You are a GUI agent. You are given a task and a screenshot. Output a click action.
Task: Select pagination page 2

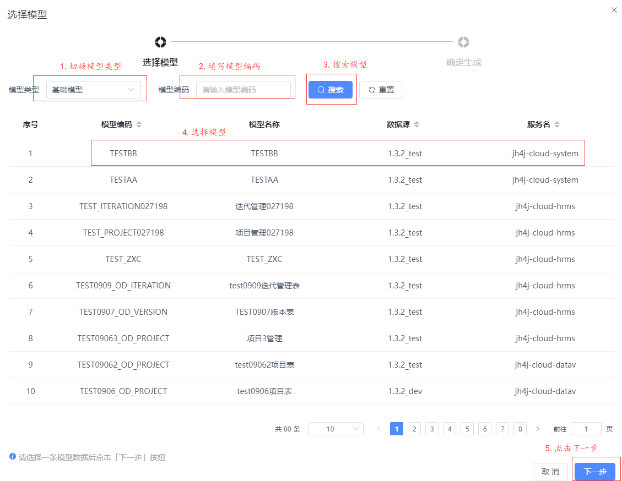coord(414,429)
